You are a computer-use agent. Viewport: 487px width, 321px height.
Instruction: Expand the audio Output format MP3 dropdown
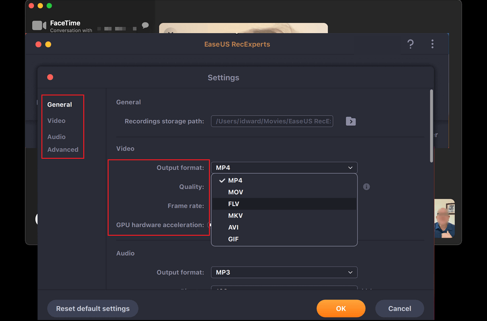coord(284,272)
